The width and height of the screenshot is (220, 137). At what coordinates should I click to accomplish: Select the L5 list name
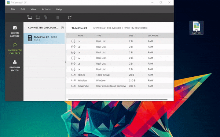(79, 64)
